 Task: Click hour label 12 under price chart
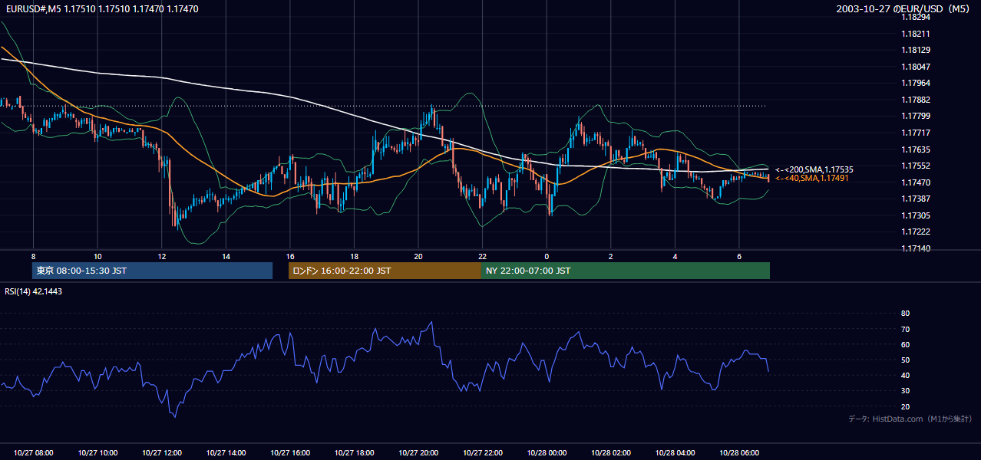click(161, 256)
